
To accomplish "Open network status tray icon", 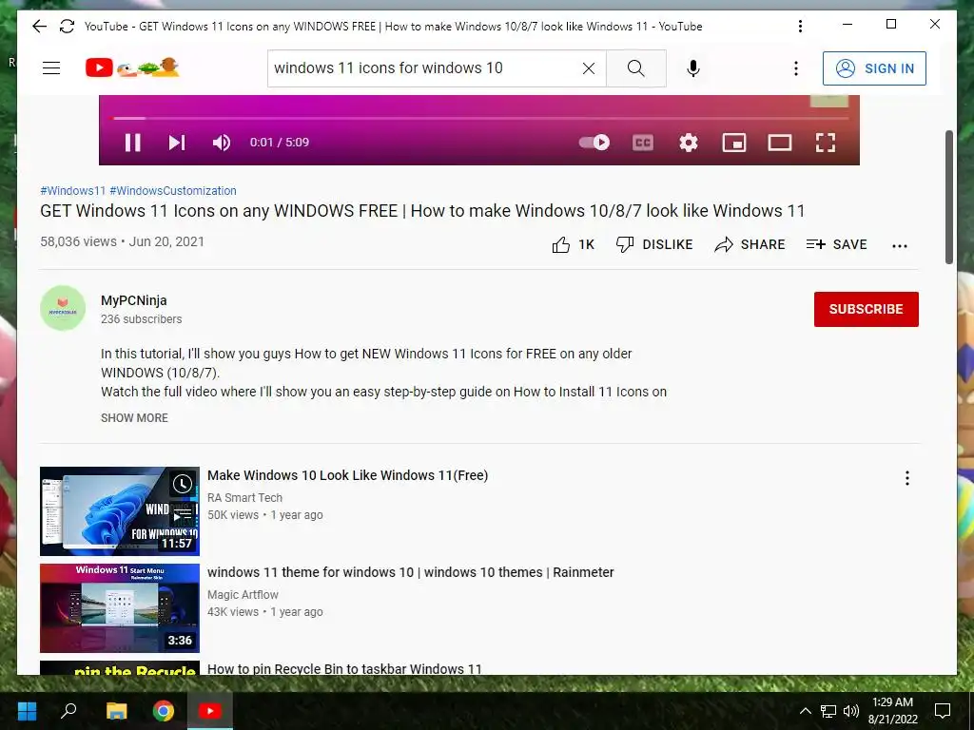I will (x=828, y=711).
